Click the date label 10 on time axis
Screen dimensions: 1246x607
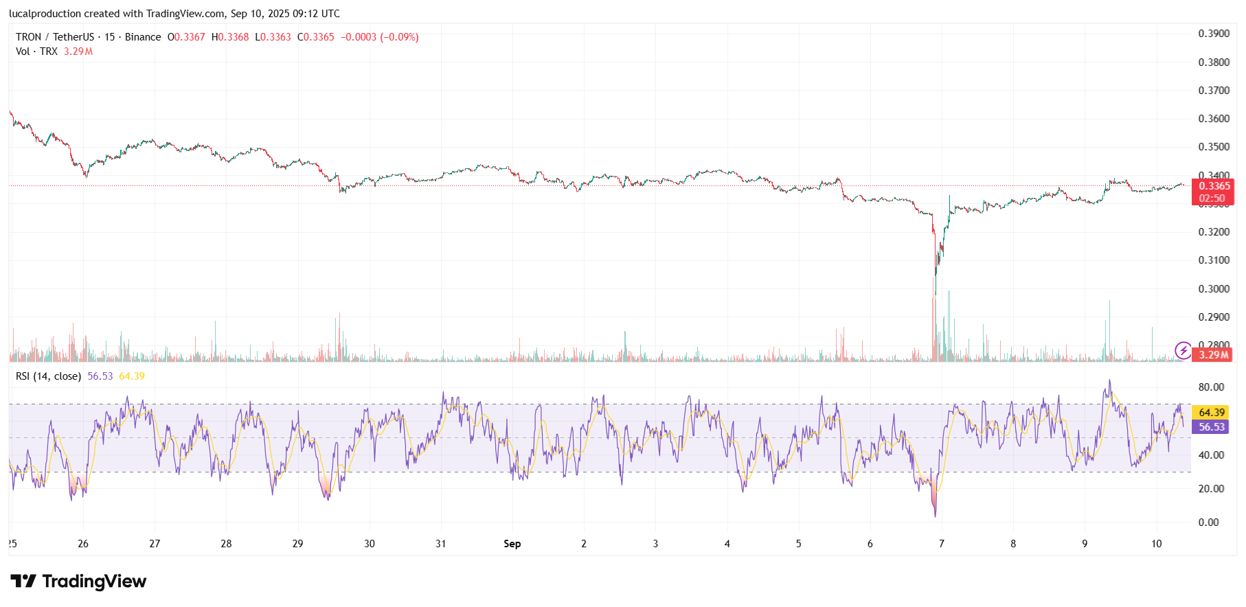point(1157,544)
